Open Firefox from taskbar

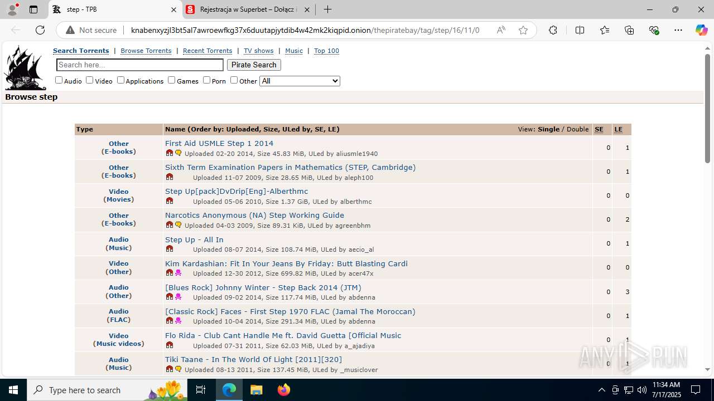click(284, 390)
